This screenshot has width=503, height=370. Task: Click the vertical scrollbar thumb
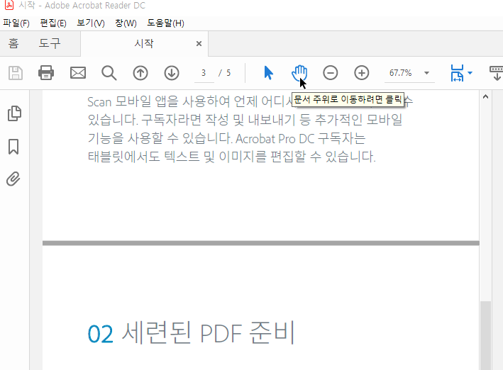pyautogui.click(x=486, y=335)
